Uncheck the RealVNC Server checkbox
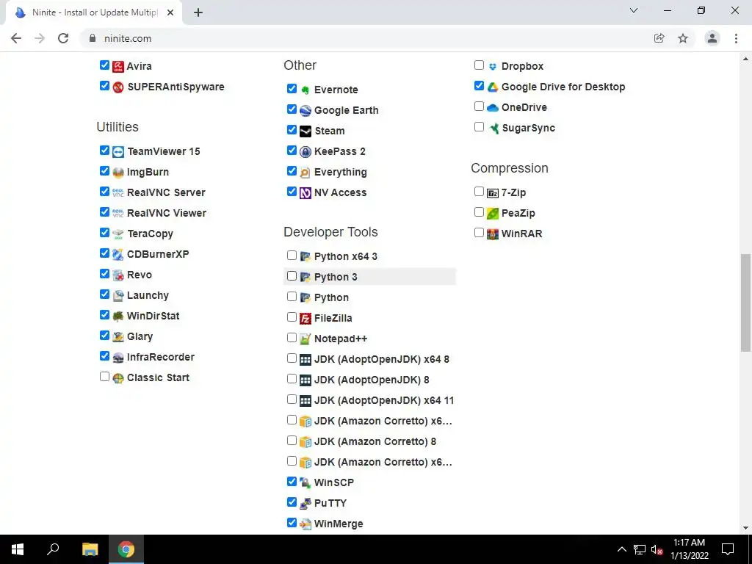 click(104, 192)
